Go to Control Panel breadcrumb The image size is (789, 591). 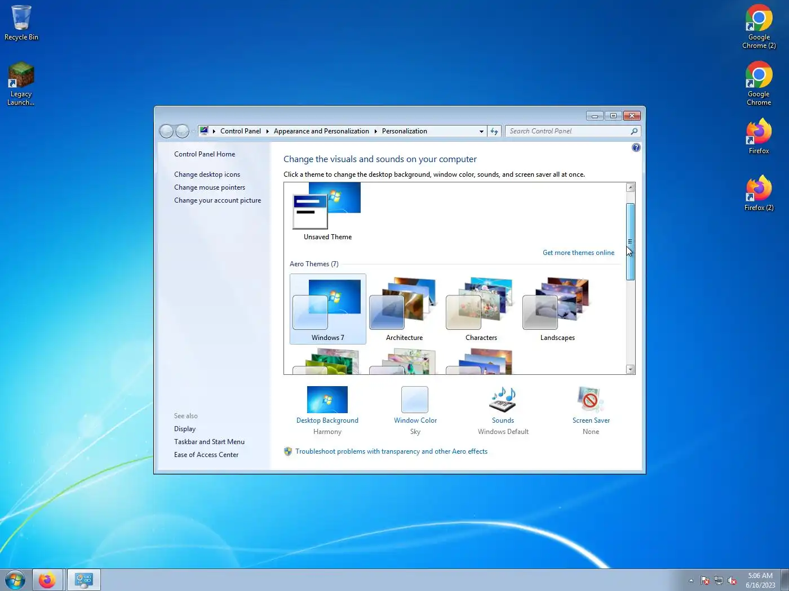tap(241, 131)
